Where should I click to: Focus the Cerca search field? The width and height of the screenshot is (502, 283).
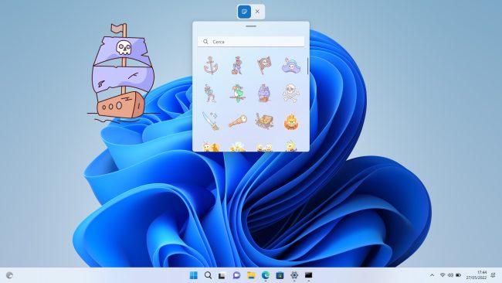(x=251, y=42)
